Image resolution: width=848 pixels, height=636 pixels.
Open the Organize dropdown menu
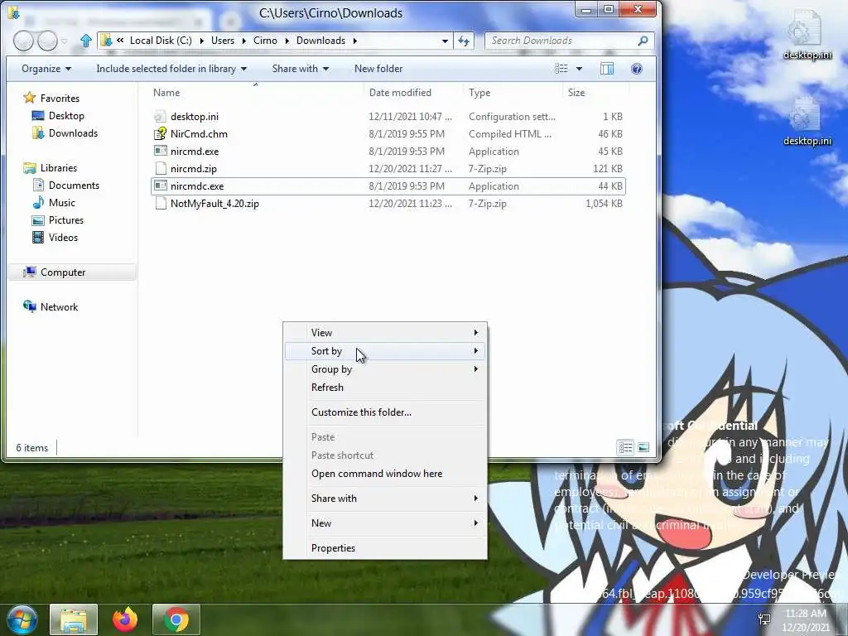click(46, 69)
